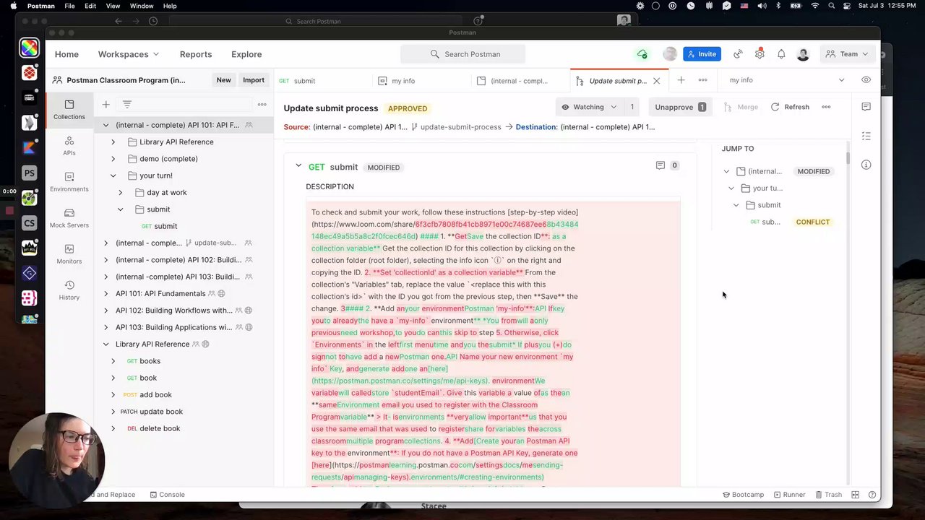Click the New button in sidebar
Image resolution: width=925 pixels, height=520 pixels.
click(224, 80)
